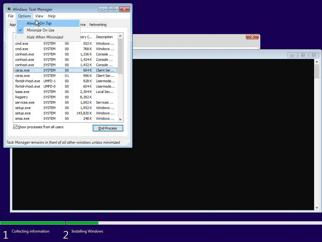Click the Task Manager status bar text
This screenshot has width=322, height=242.
click(63, 142)
